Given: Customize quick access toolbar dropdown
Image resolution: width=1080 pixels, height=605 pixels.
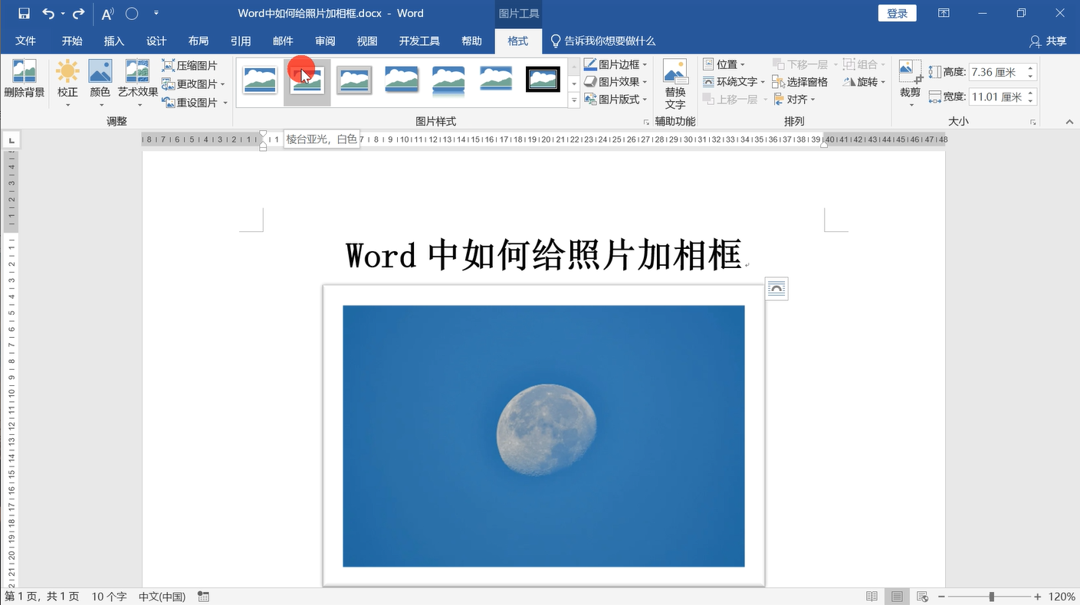Looking at the screenshot, I should [x=156, y=13].
